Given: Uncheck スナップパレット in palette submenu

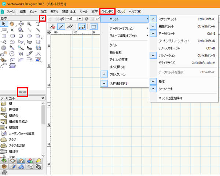Looking at the screenshot, I should (184, 19).
